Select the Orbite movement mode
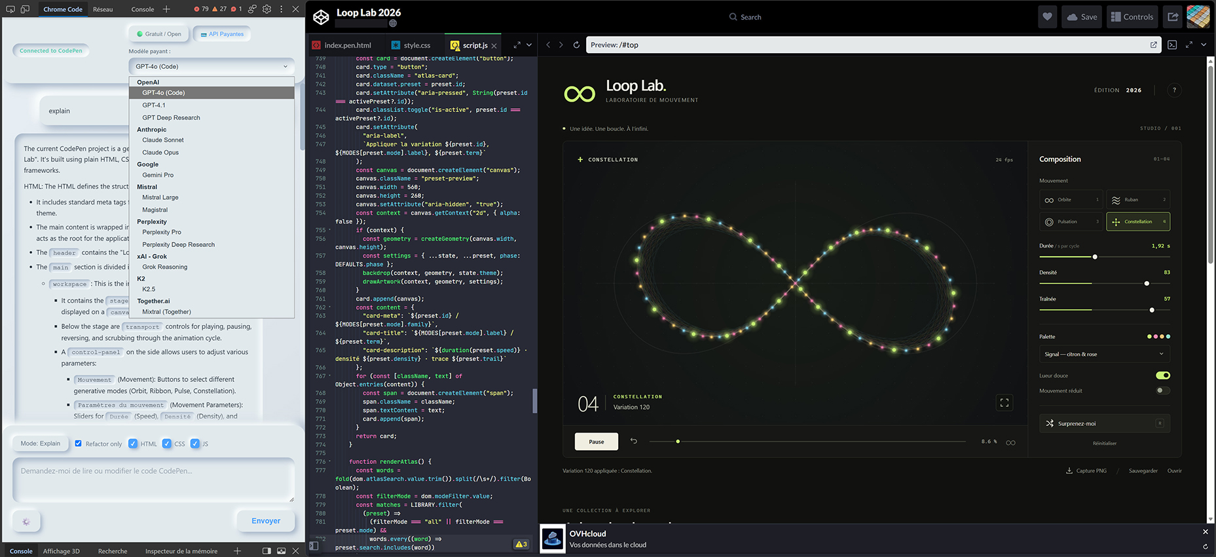The width and height of the screenshot is (1216, 557). tap(1071, 200)
